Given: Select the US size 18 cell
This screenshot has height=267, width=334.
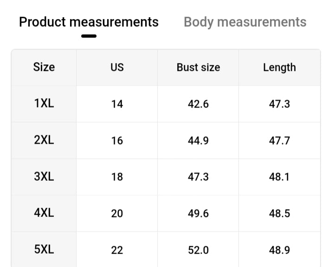Looking at the screenshot, I should [117, 177].
